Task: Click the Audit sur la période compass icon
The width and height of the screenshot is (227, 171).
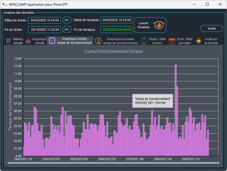Action: click(x=199, y=41)
